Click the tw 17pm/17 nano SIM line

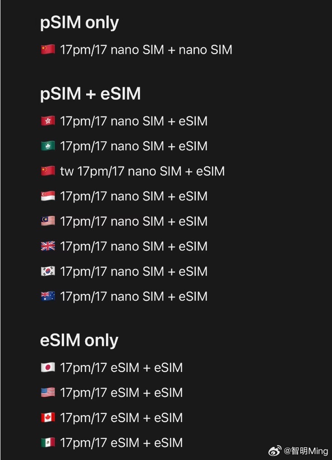(142, 172)
